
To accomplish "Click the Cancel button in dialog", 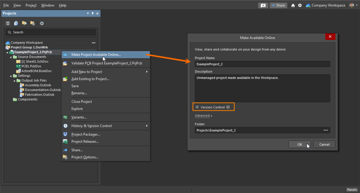I will [324, 144].
